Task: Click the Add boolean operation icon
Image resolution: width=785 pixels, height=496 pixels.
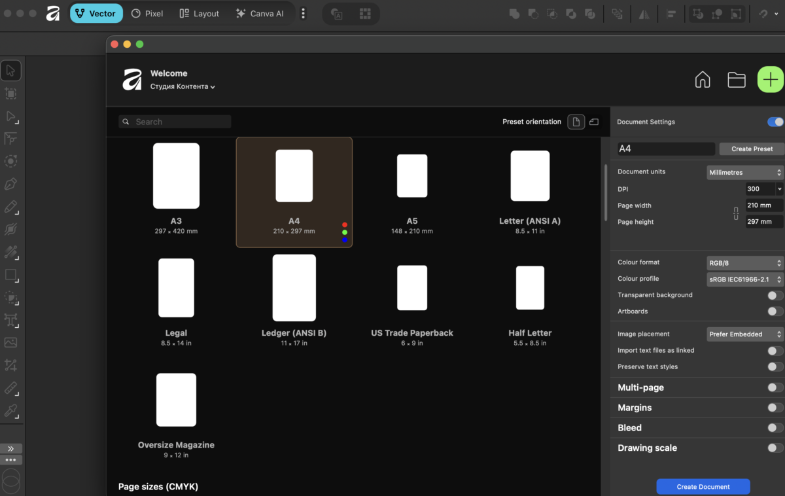Action: click(x=515, y=13)
